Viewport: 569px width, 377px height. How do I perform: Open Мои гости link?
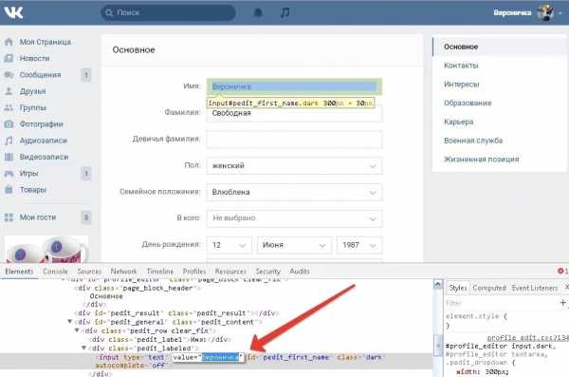(x=38, y=217)
